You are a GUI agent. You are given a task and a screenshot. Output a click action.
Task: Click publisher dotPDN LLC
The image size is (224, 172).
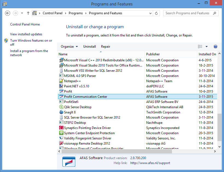click(x=155, y=86)
